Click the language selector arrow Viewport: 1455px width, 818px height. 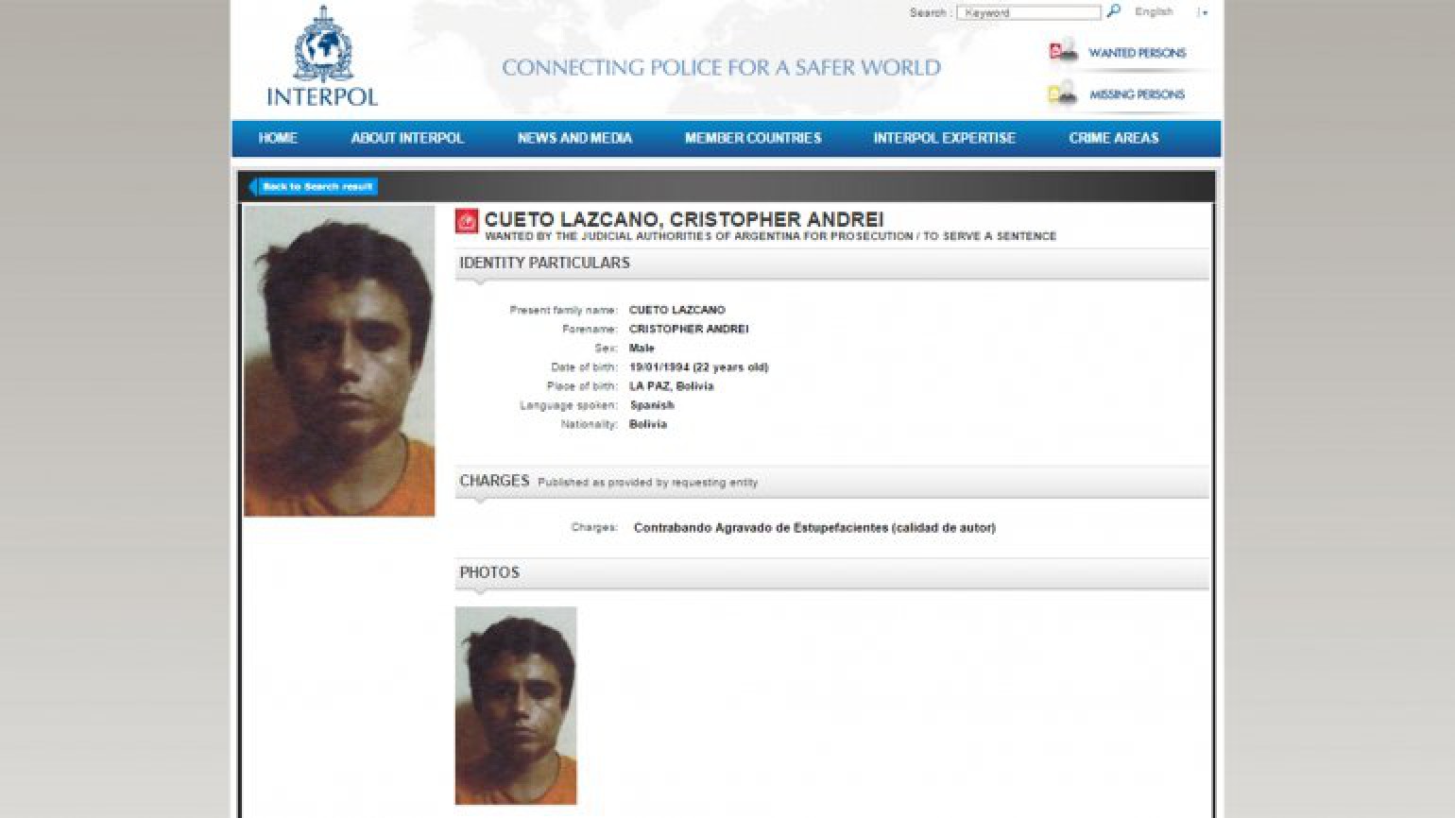point(1203,12)
